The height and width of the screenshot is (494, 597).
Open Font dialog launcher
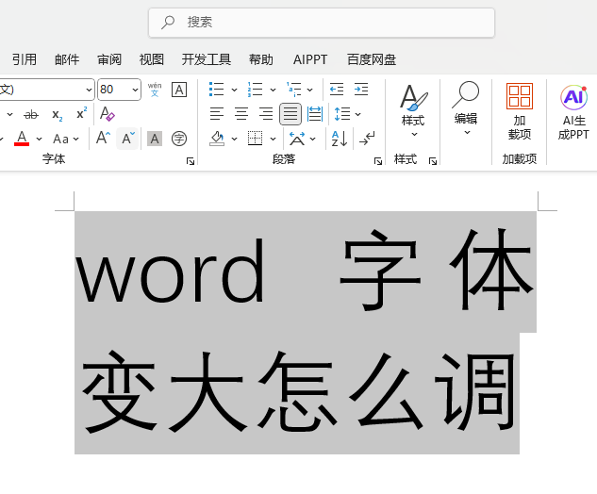click(191, 161)
